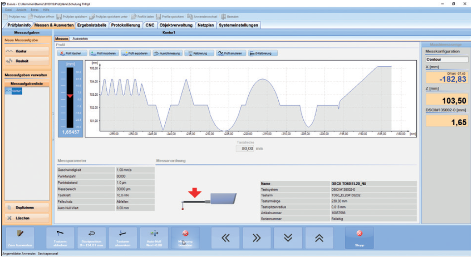Start Ausrichtmessung from the profile toolbar

167,53
